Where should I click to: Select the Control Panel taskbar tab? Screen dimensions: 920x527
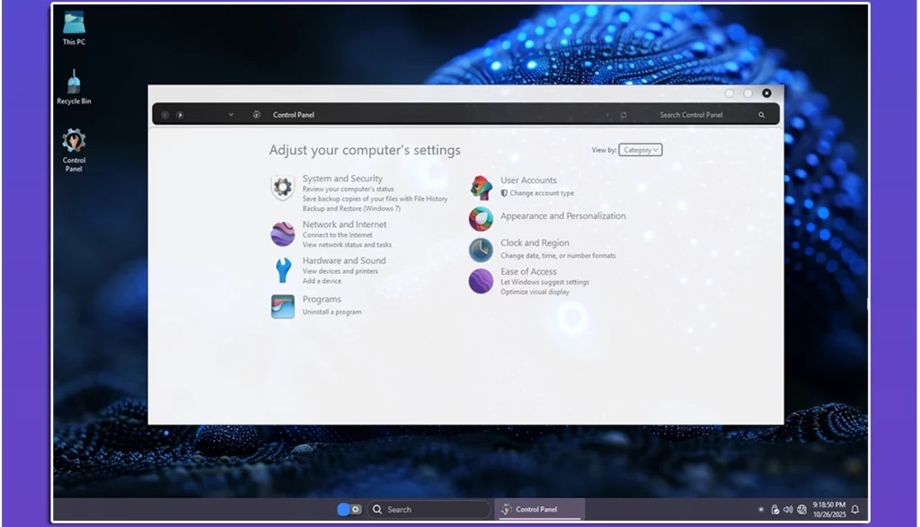click(x=539, y=509)
